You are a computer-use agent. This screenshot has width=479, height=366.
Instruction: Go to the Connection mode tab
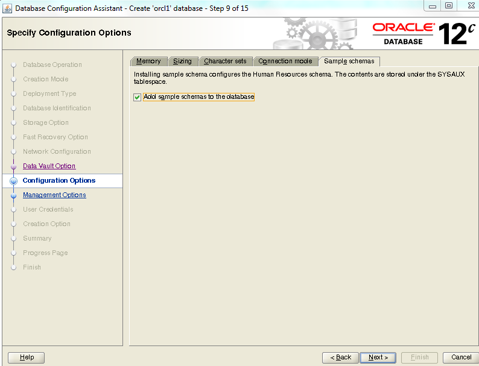click(285, 61)
